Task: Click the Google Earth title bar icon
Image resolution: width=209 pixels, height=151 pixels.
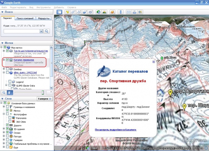Action: tap(2, 2)
